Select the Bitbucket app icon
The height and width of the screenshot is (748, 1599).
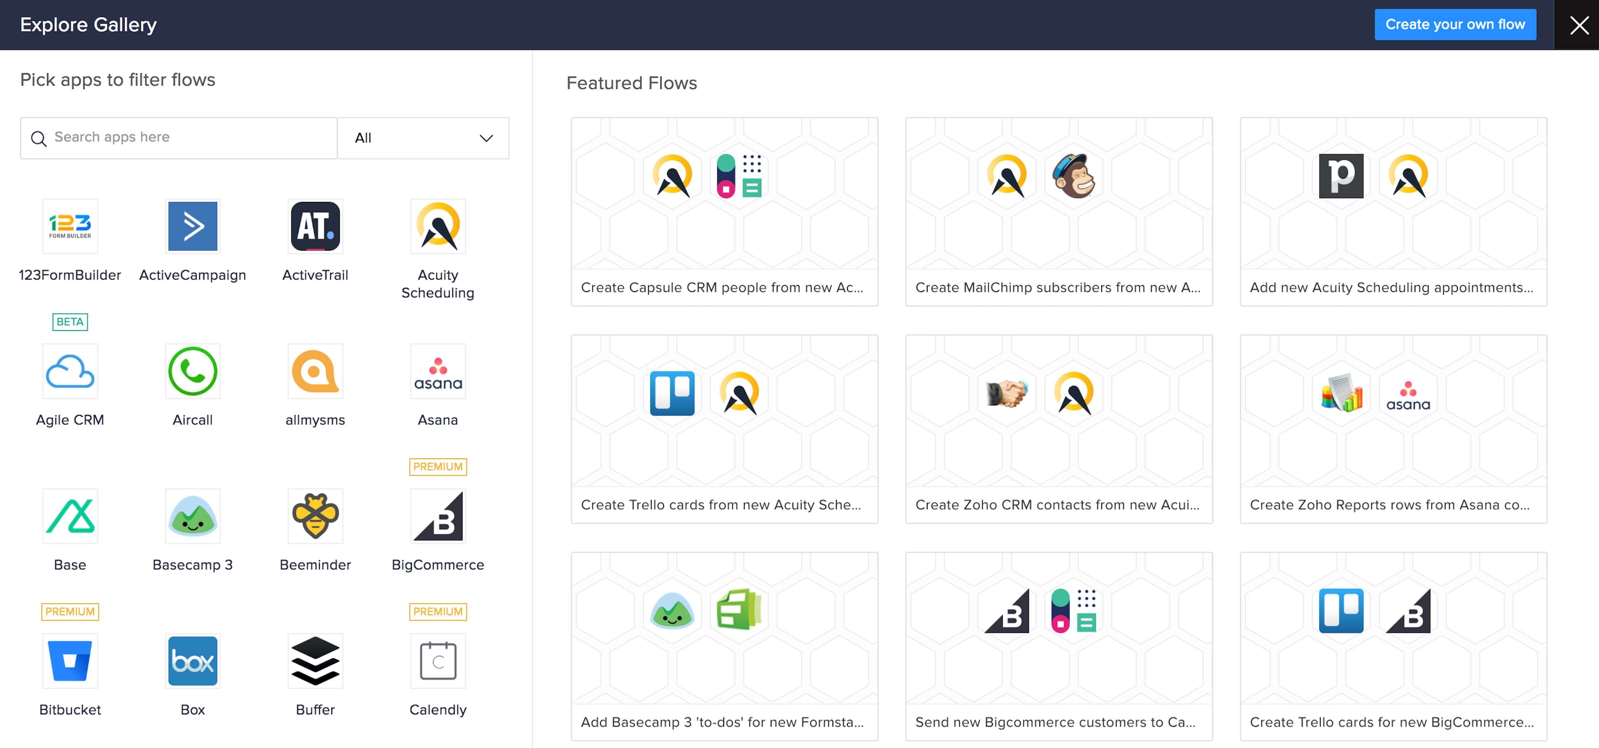(70, 661)
